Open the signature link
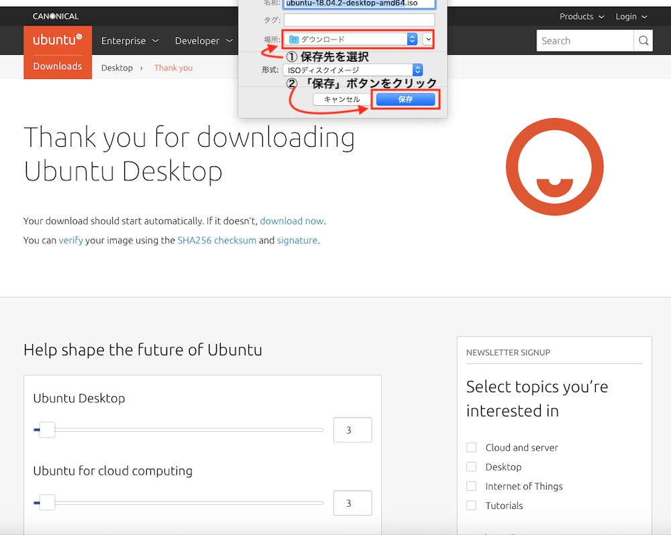671x535 pixels. tap(297, 240)
